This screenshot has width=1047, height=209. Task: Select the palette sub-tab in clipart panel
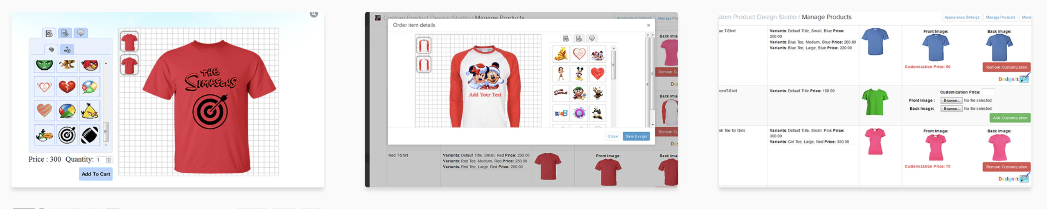point(51,49)
